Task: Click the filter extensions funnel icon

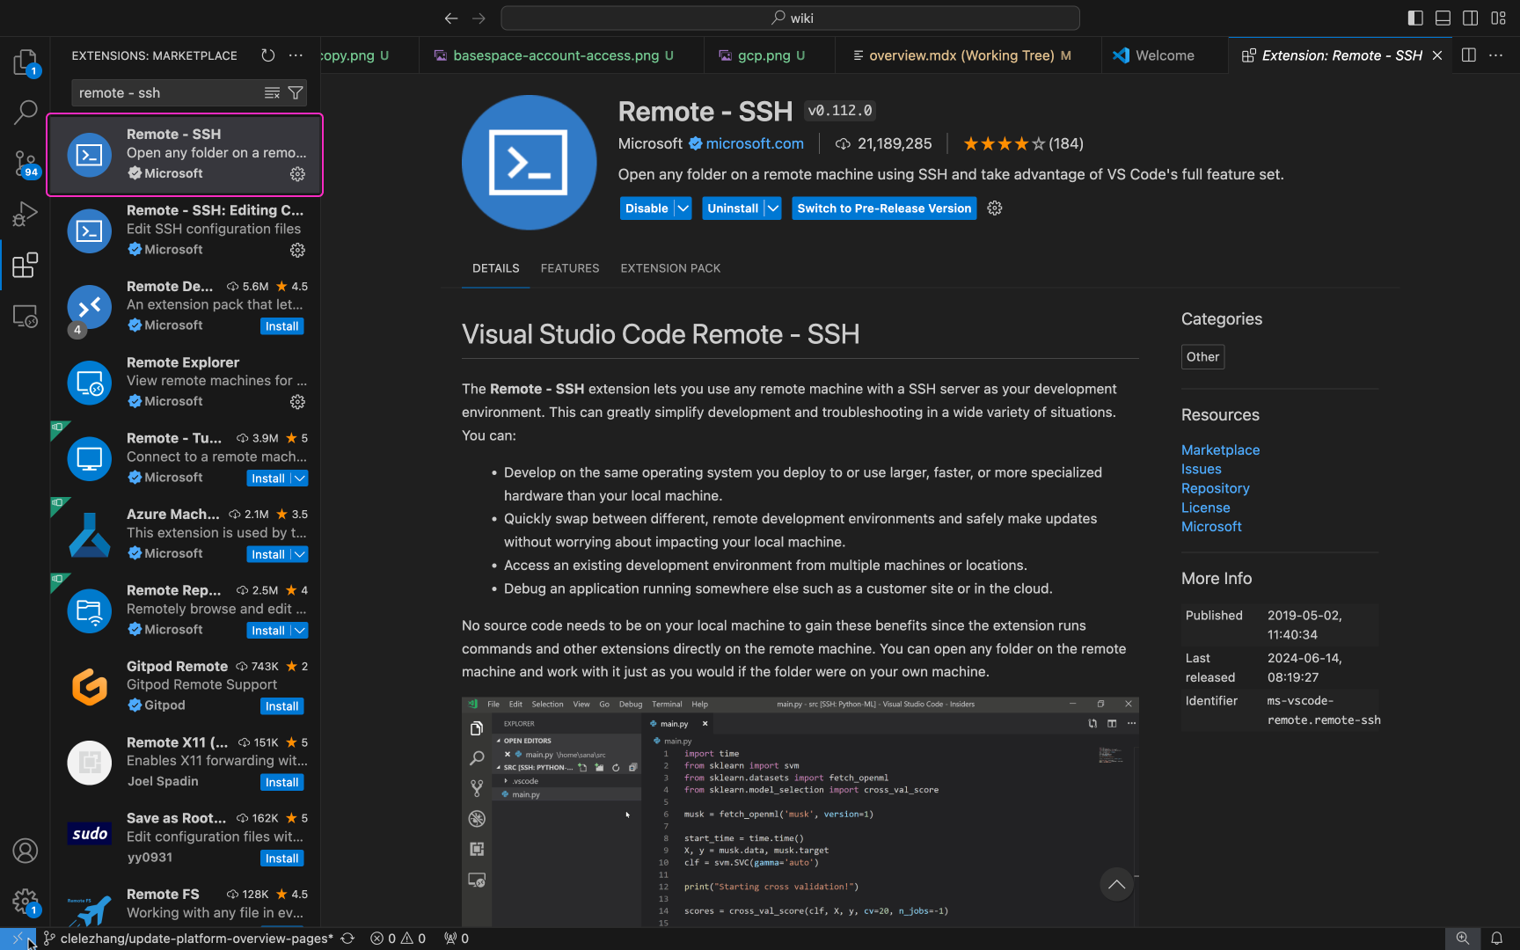Action: [x=296, y=93]
